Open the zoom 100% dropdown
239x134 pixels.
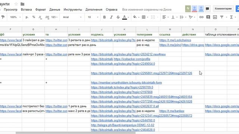[15, 17]
